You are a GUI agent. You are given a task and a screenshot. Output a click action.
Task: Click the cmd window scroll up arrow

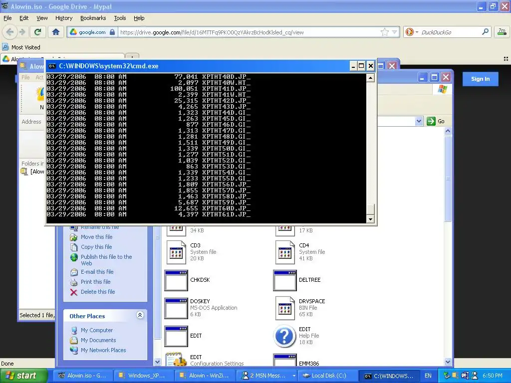click(x=370, y=78)
